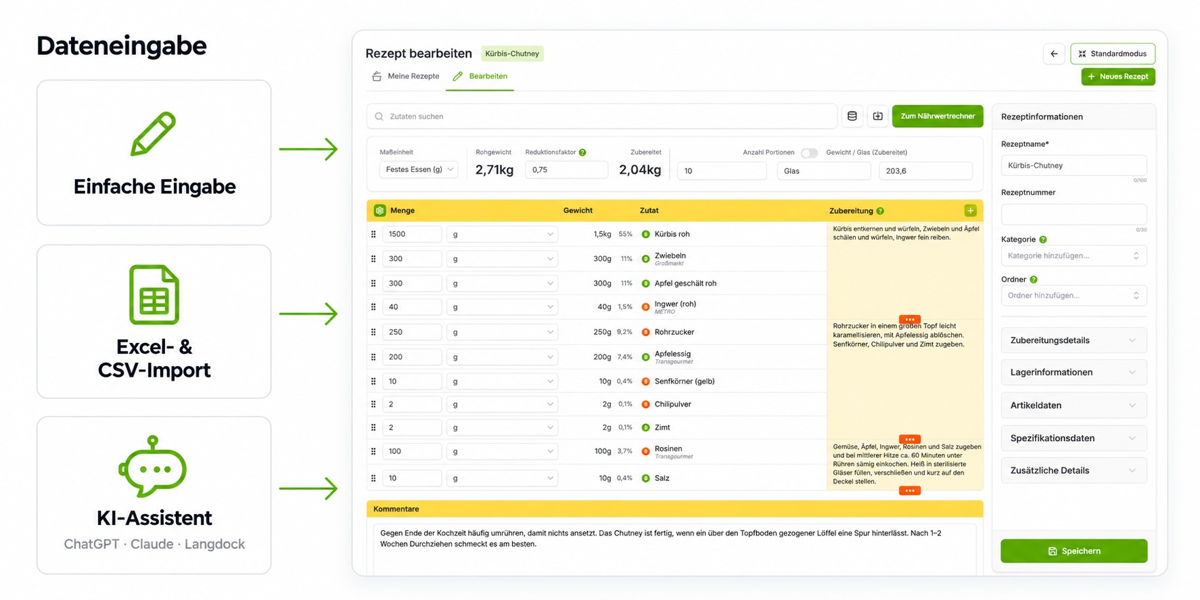The height and width of the screenshot is (600, 1200).
Task: Click the orange dots button under first preparation step
Action: pyautogui.click(x=909, y=319)
